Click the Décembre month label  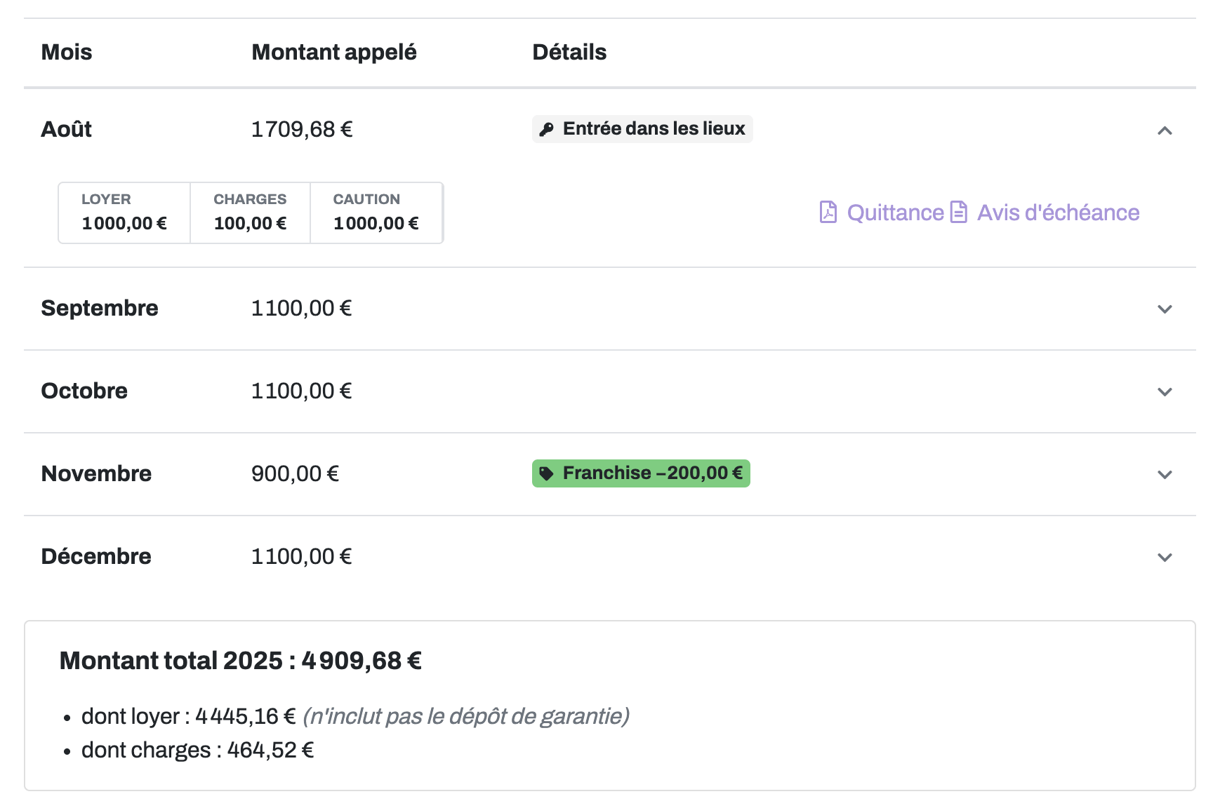96,556
